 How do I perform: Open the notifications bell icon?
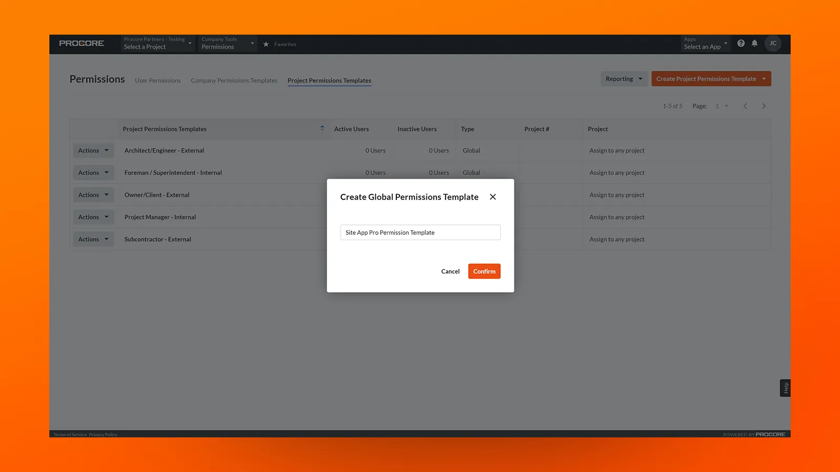(755, 43)
